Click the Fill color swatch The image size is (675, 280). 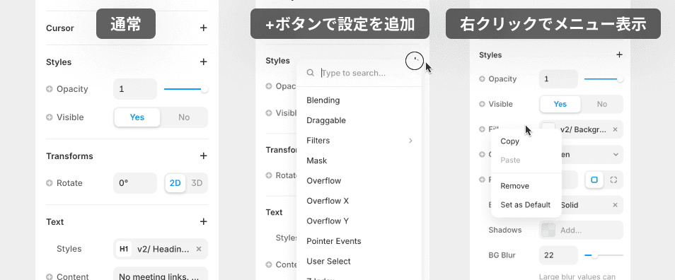[x=548, y=129]
